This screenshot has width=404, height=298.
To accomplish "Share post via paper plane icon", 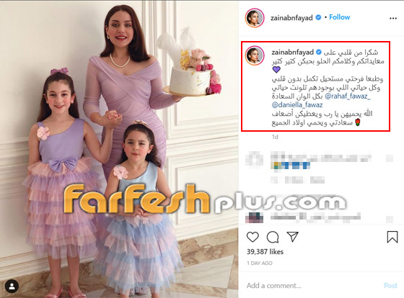I will 292,237.
